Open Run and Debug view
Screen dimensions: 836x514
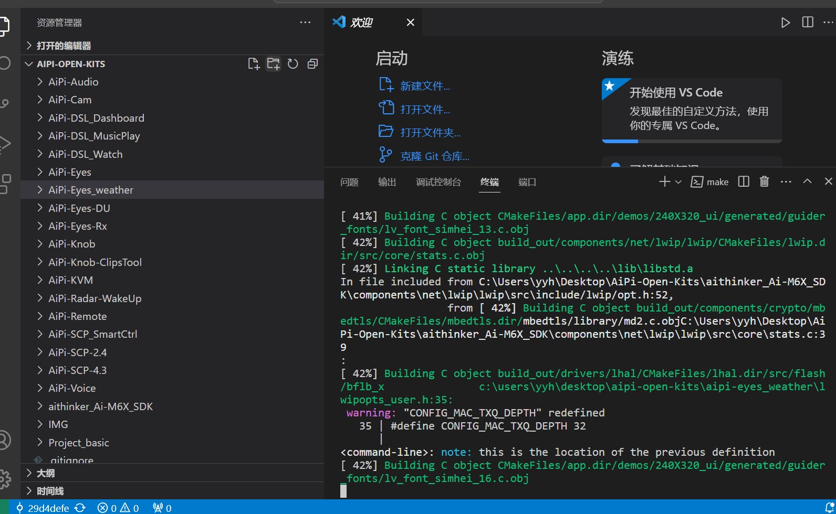click(4, 143)
